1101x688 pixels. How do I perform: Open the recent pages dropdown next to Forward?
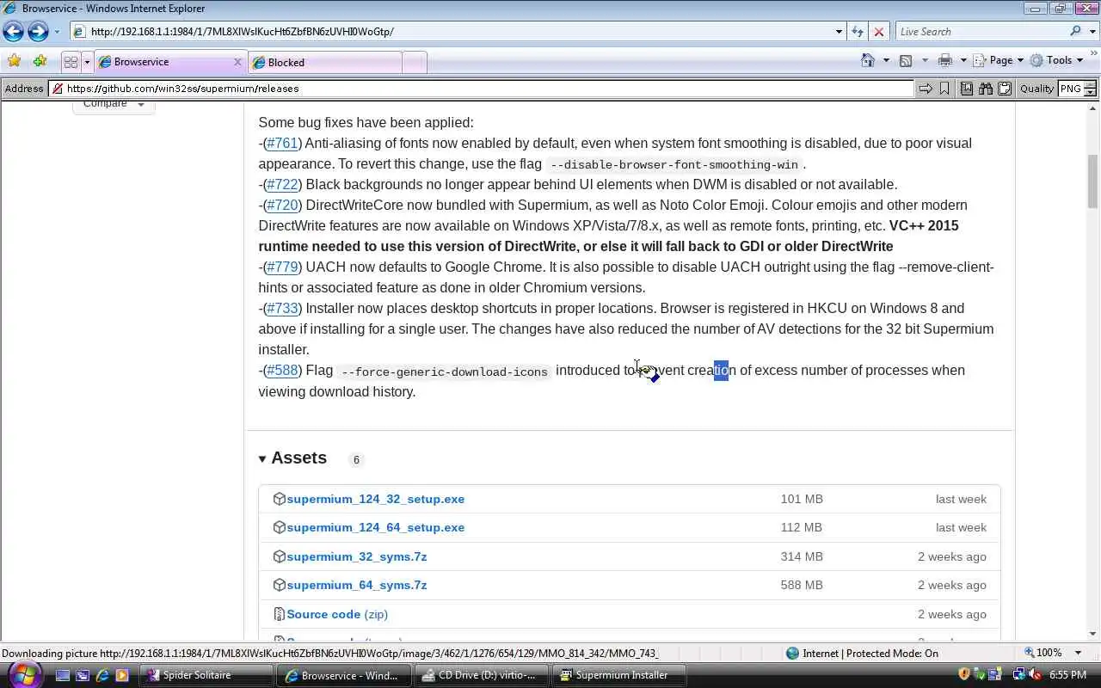coord(57,32)
